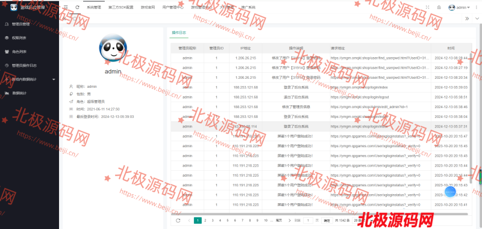
Task: Click the 退出了后台系统 description cell
Action: pyautogui.click(x=296, y=97)
